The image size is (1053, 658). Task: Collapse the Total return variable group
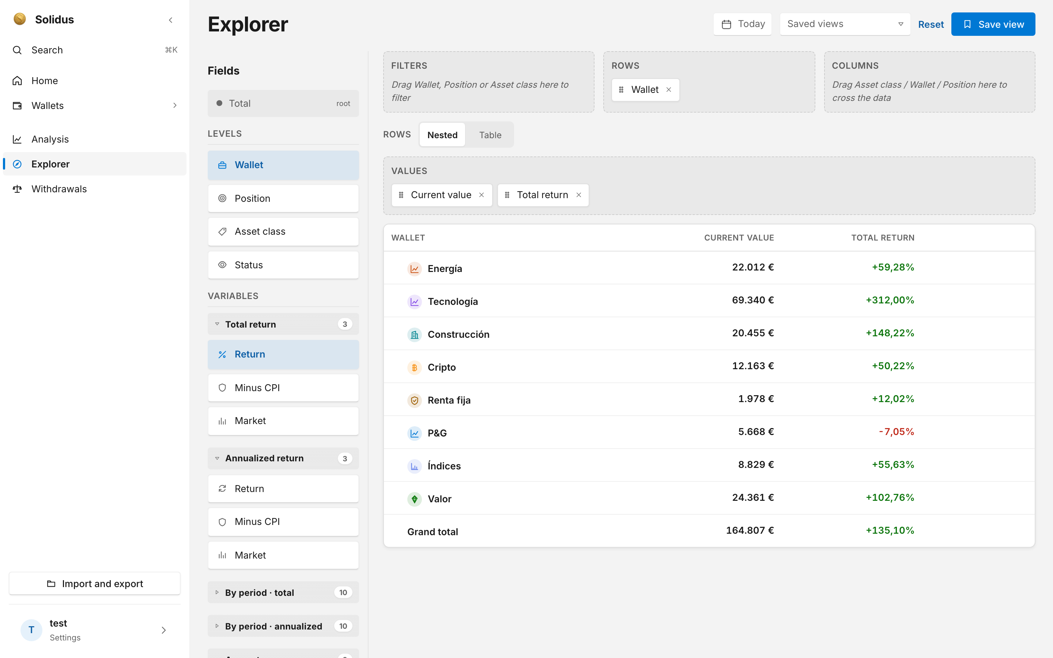coord(283,324)
